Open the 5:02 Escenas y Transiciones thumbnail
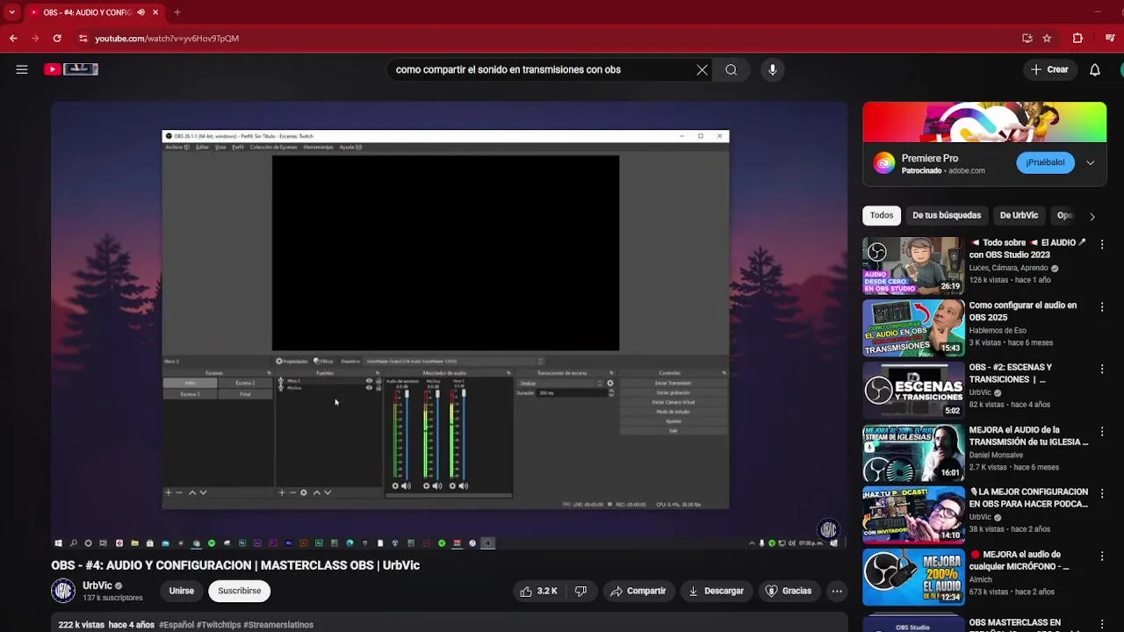 point(913,391)
